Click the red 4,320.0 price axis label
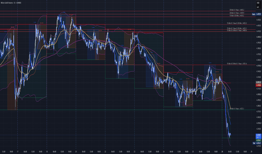This screenshot has height=154, width=262. click(259, 85)
